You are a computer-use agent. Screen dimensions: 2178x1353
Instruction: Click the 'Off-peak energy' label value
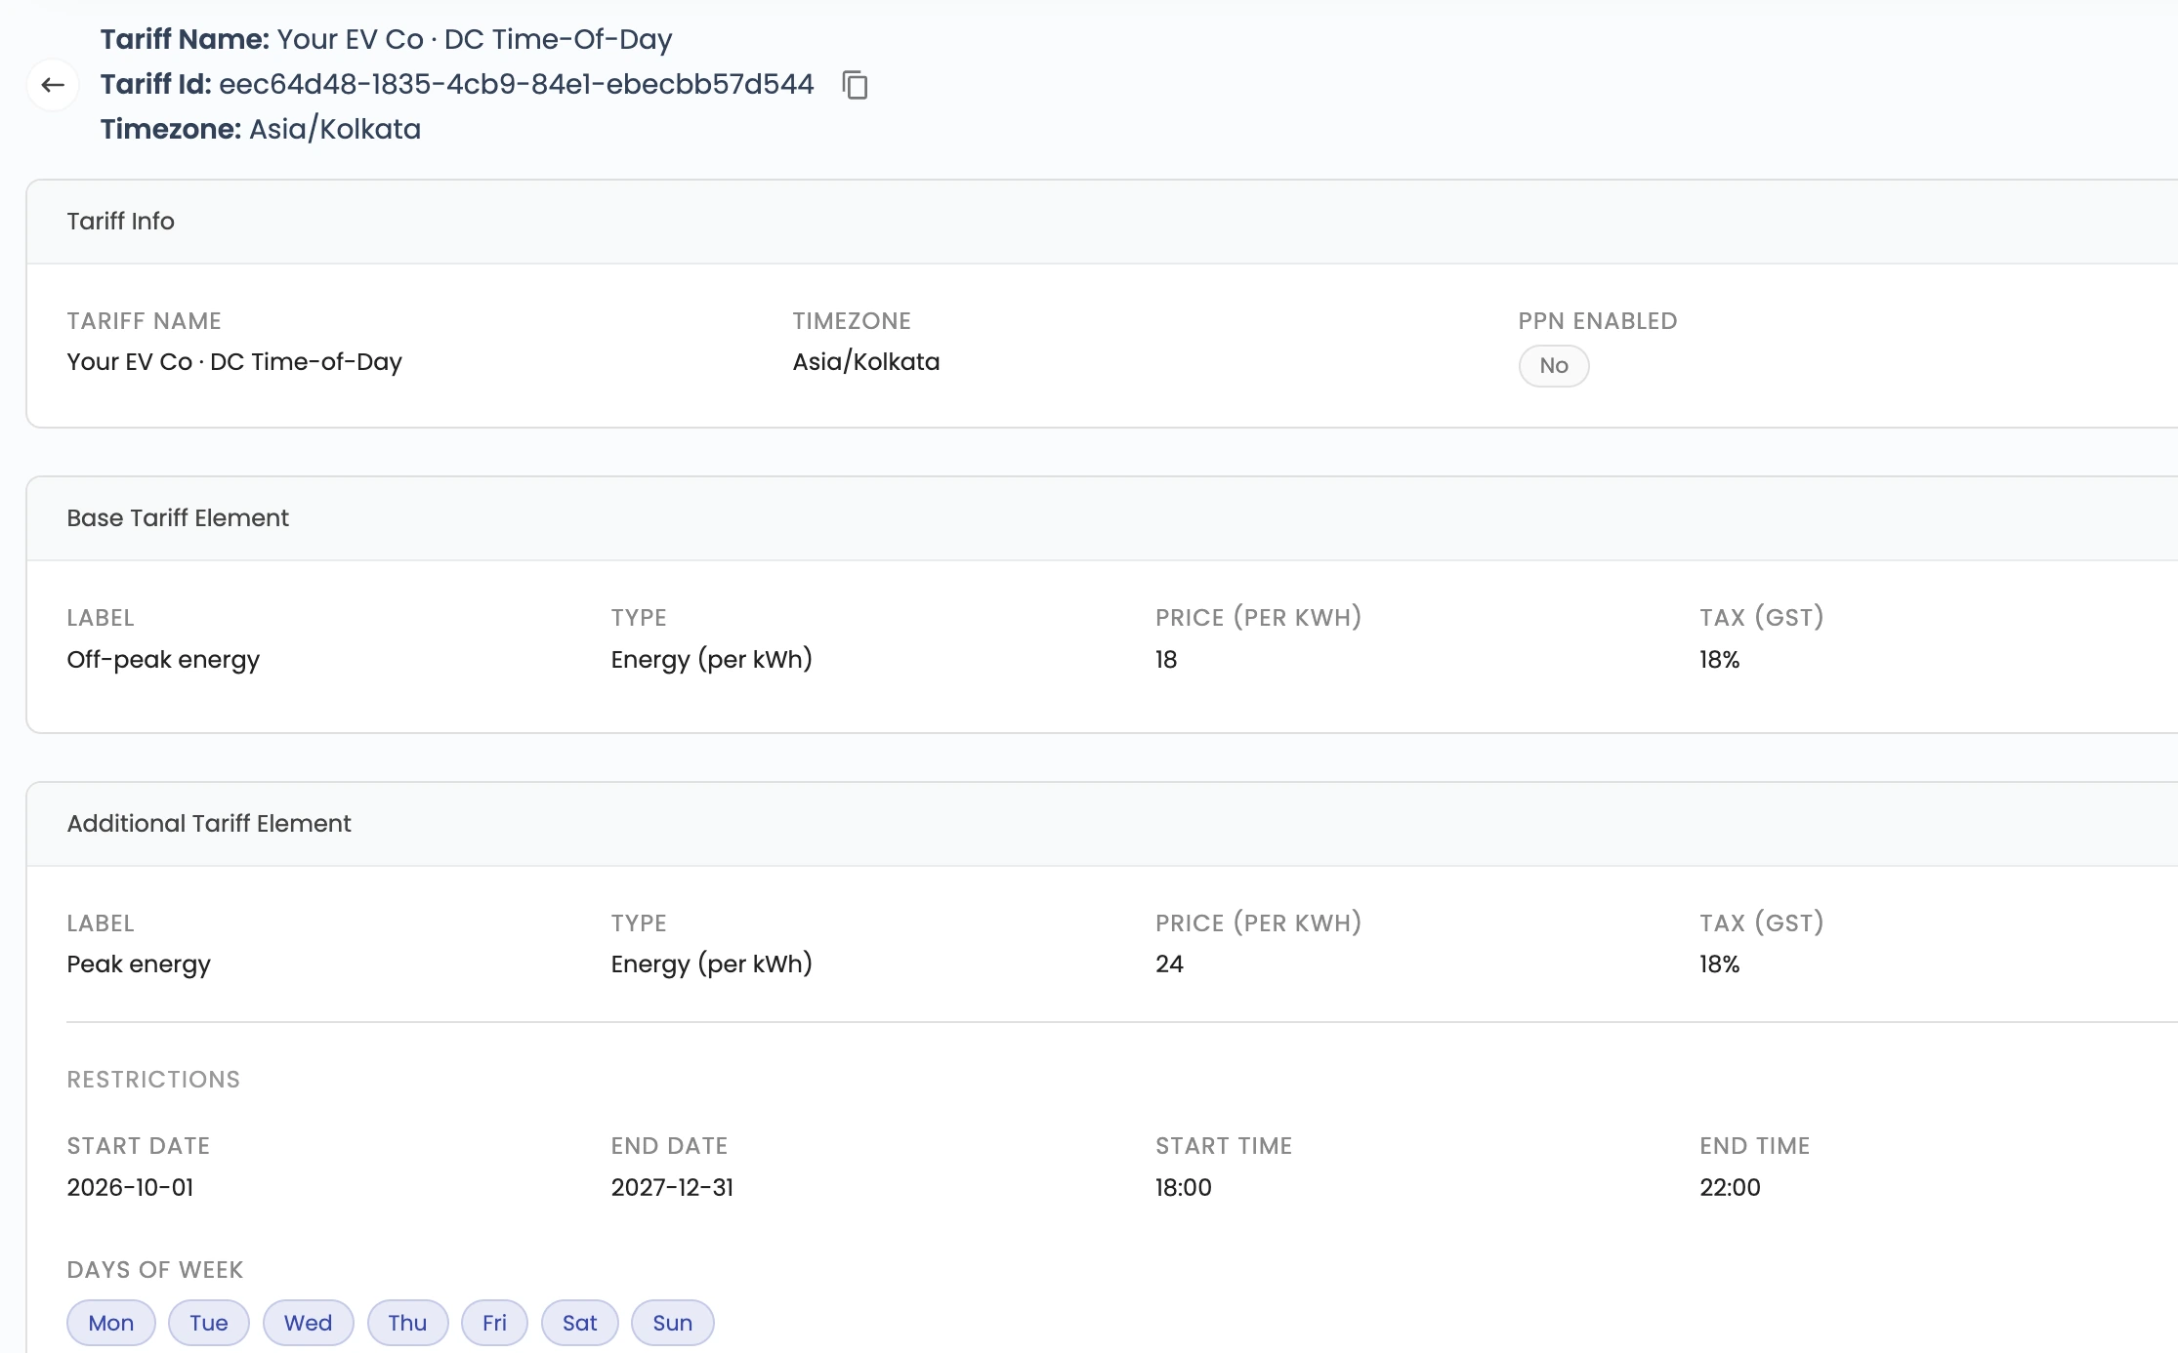click(163, 660)
